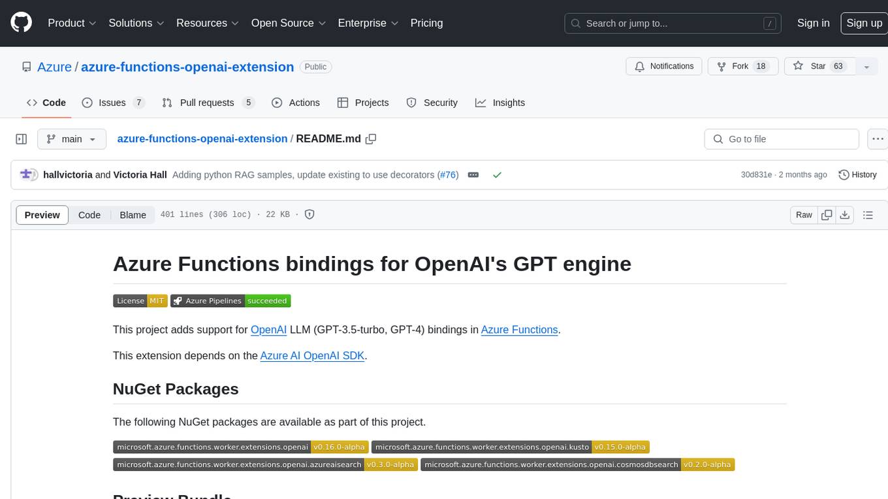Focus the Go to file field

782,139
